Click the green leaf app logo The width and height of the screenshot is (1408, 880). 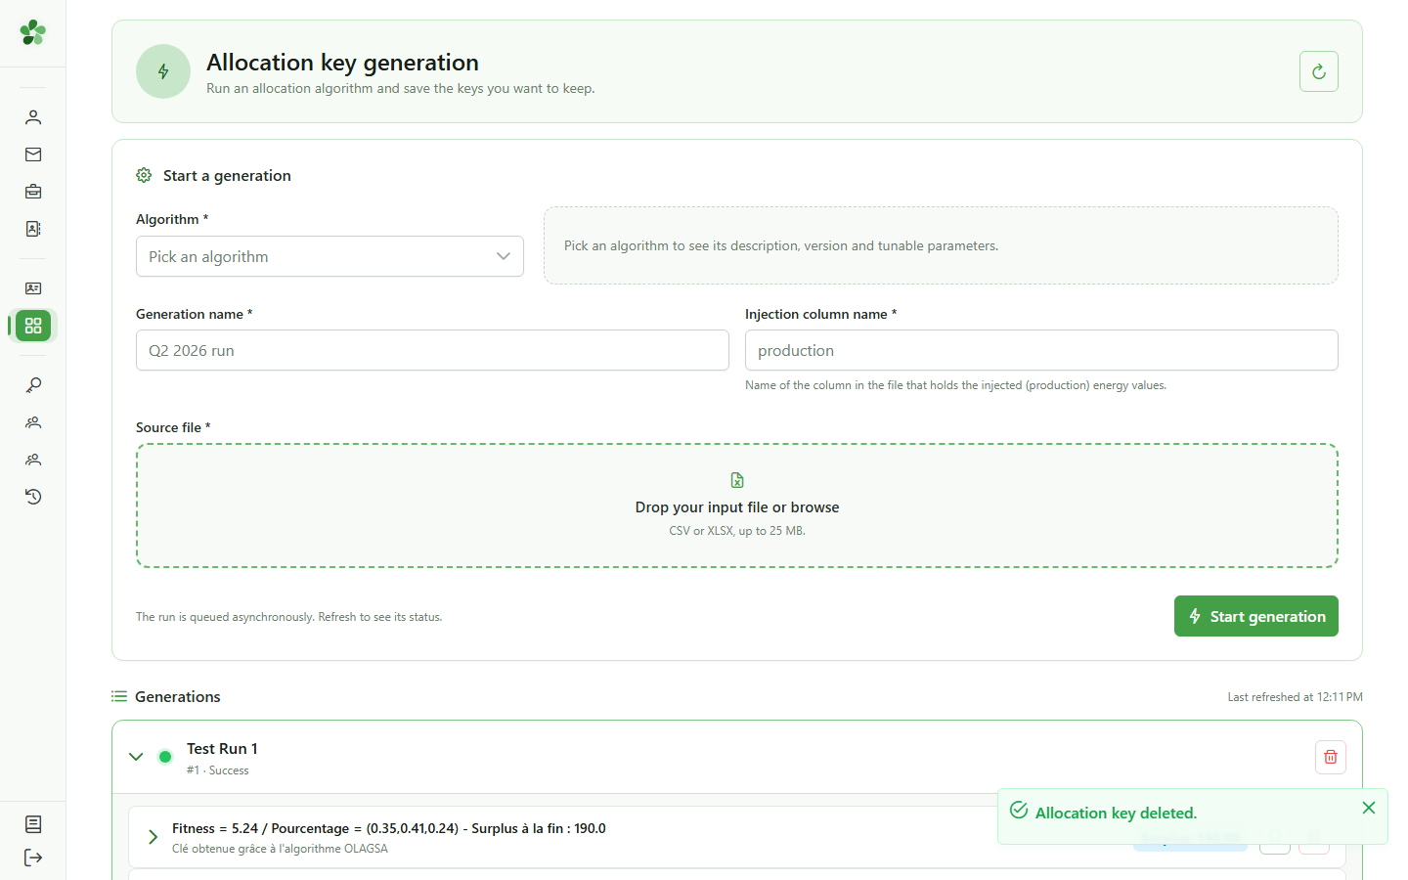32,32
